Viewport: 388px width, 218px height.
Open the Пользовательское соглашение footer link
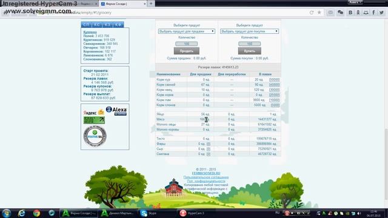pos(206,177)
